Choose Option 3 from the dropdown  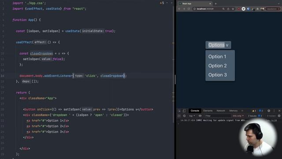tap(217, 75)
